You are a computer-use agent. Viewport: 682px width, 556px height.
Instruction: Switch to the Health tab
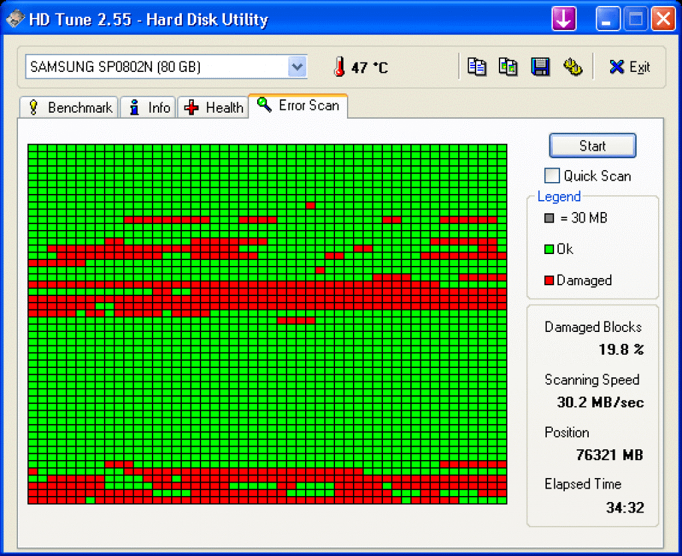coord(213,107)
